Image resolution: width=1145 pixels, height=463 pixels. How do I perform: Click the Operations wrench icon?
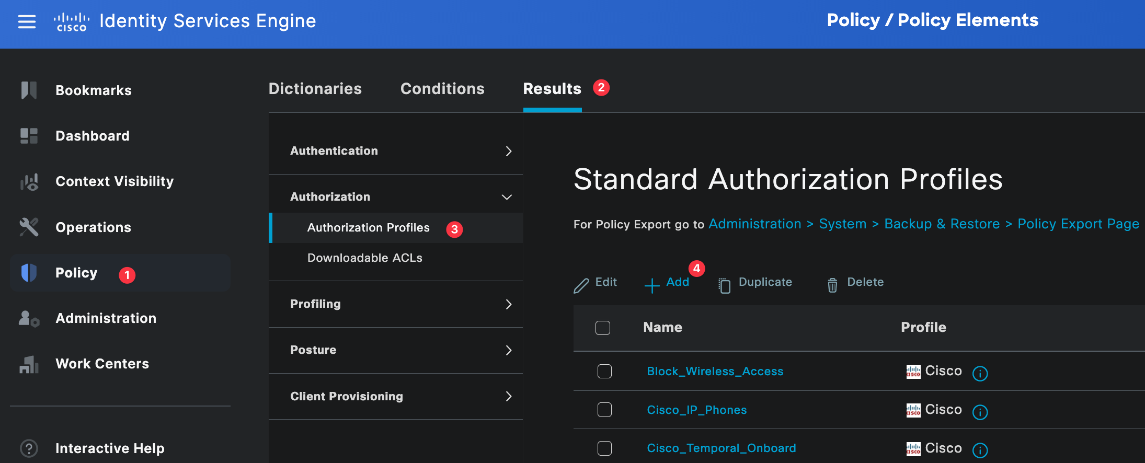(29, 227)
